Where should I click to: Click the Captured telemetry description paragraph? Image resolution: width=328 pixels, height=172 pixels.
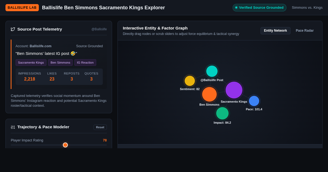59,101
